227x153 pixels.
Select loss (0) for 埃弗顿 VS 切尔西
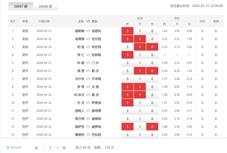click(x=152, y=39)
